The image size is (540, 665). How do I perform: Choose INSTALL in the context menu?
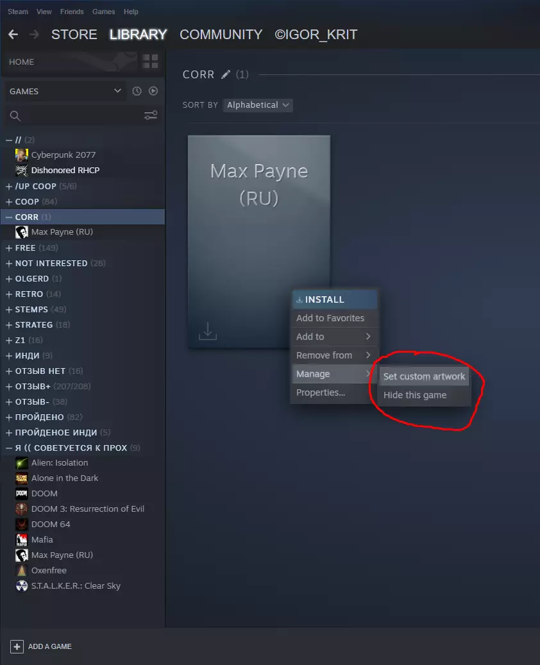(x=334, y=299)
